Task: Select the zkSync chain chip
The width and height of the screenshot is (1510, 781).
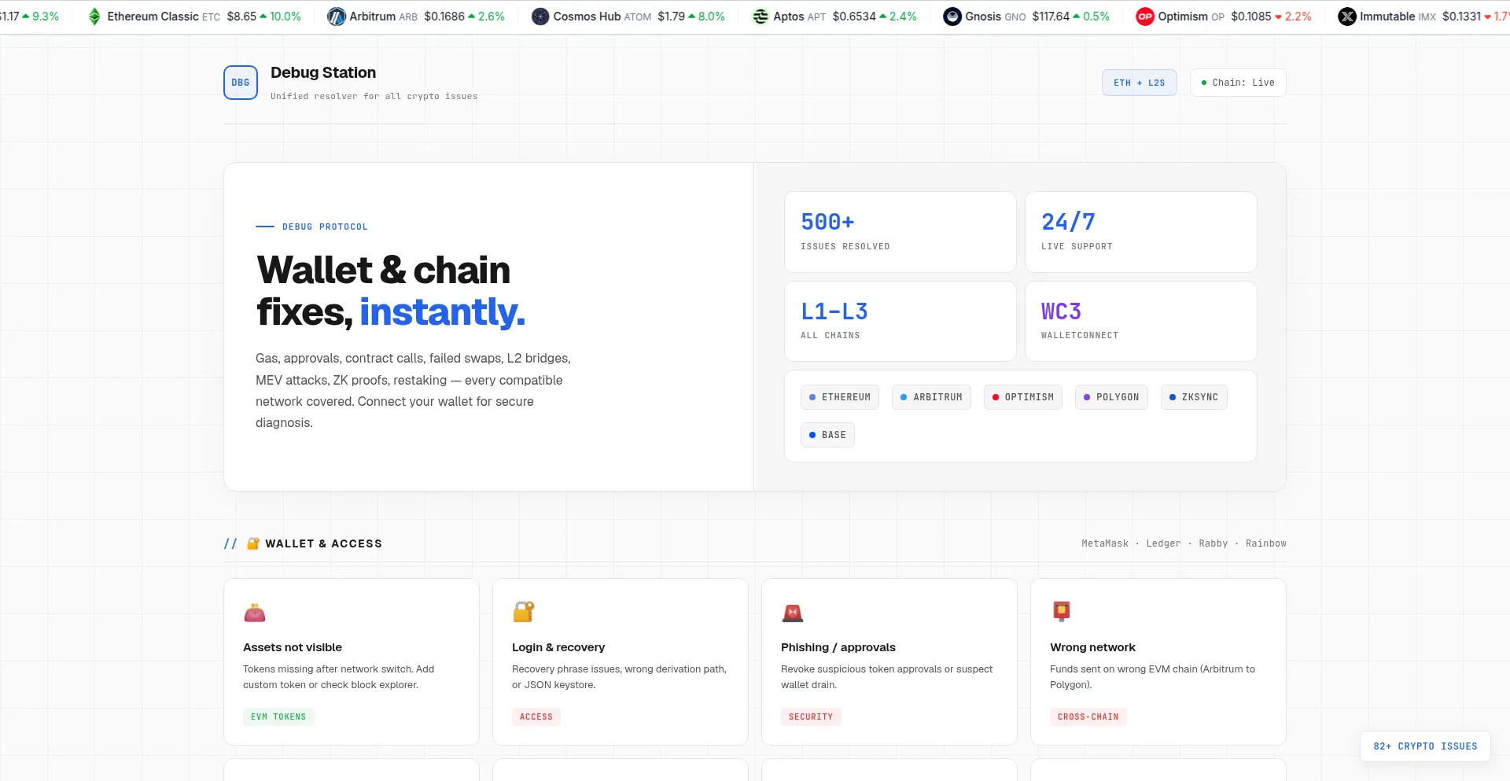Action: (x=1194, y=397)
